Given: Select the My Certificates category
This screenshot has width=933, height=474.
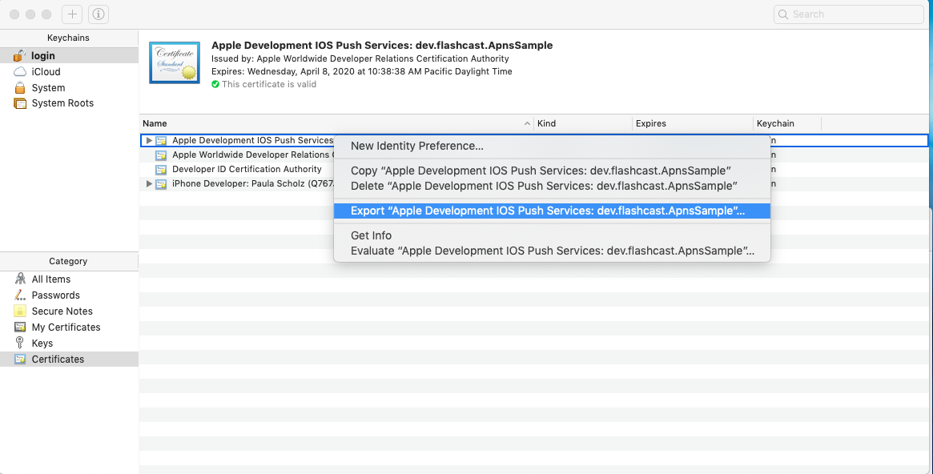Looking at the screenshot, I should pyautogui.click(x=69, y=327).
